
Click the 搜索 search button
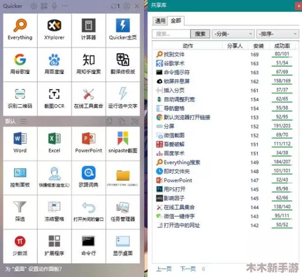200,34
